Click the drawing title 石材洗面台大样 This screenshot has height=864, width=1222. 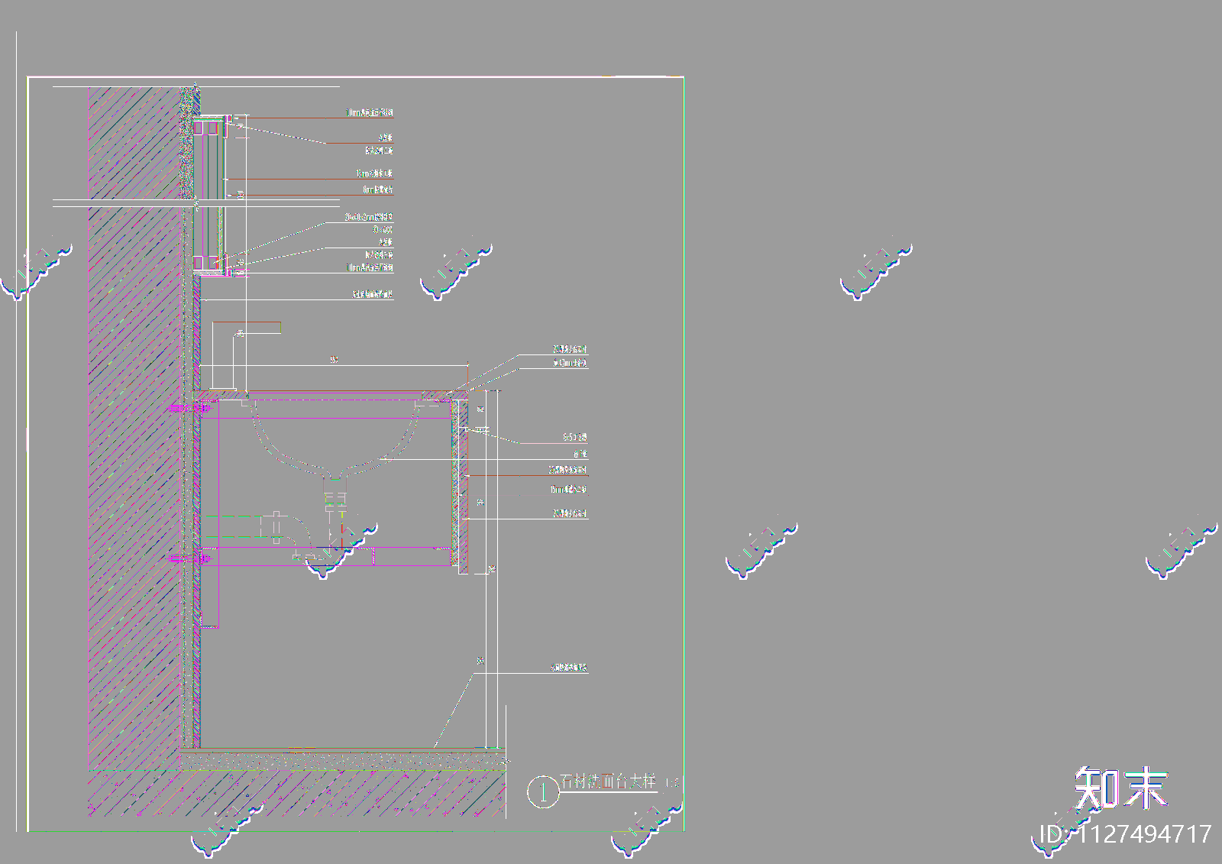[x=608, y=781]
